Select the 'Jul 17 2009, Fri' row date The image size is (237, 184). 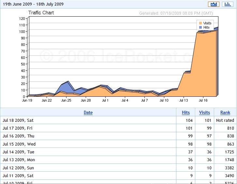pos(18,128)
